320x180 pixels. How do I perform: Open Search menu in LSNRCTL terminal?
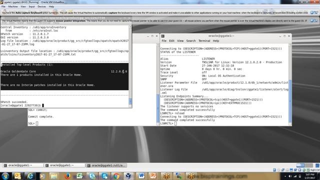191,41
